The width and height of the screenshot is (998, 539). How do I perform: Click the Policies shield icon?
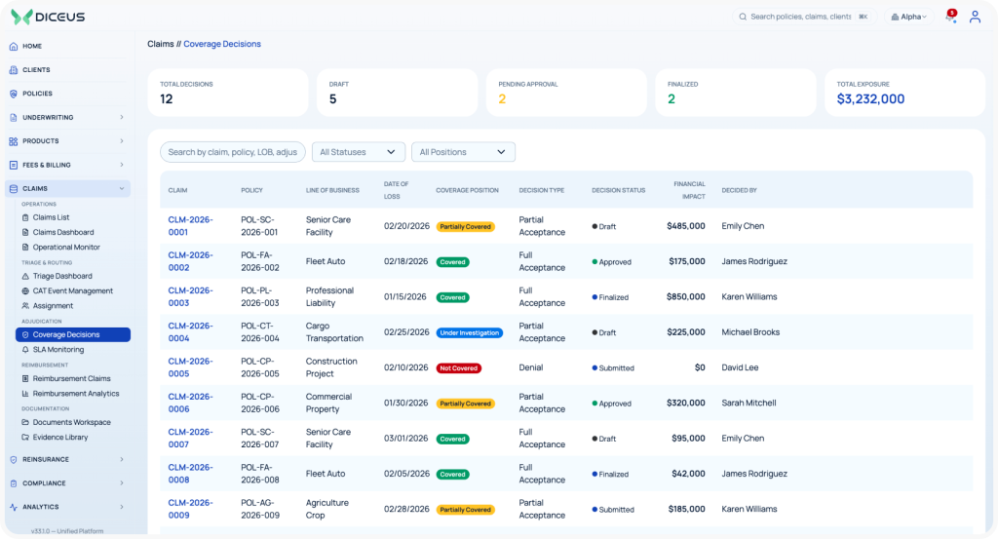click(x=14, y=94)
